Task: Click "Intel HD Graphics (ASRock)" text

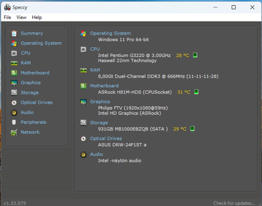Action: tap(129, 113)
